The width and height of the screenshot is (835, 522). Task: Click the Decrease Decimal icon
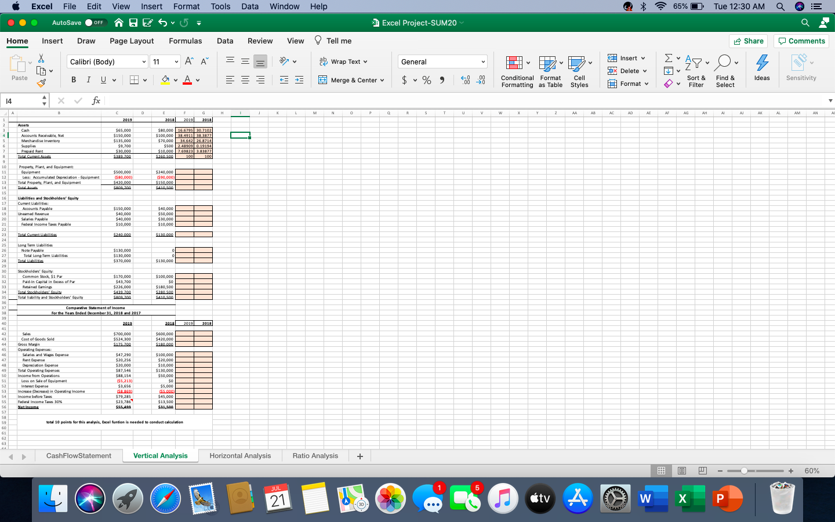click(x=481, y=80)
